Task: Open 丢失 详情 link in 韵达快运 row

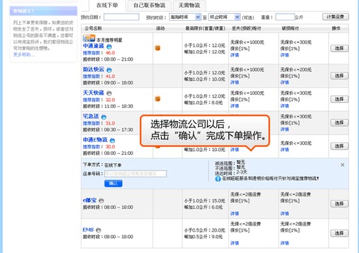Action: [x=235, y=83]
